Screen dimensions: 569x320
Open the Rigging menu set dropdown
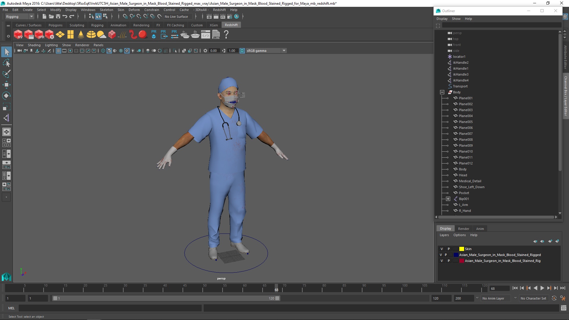click(20, 17)
